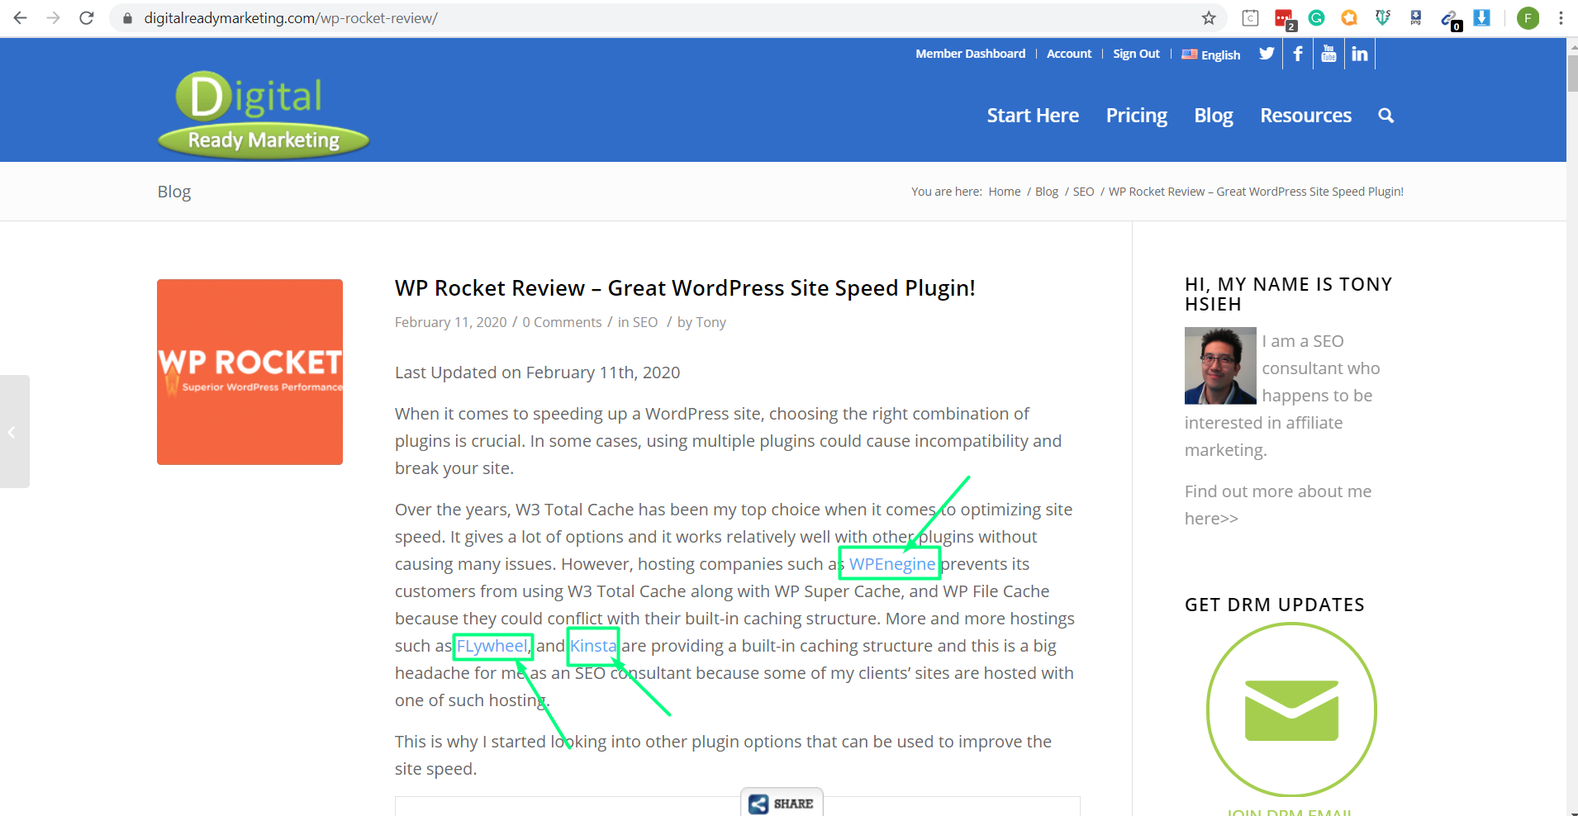Go to Start Here in navigation
The width and height of the screenshot is (1578, 816).
pyautogui.click(x=1032, y=116)
